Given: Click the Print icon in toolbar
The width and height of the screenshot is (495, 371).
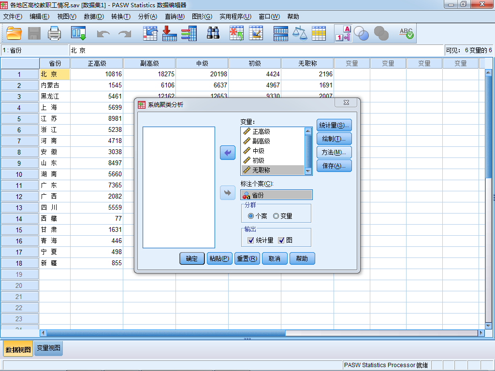Looking at the screenshot, I should (x=54, y=33).
